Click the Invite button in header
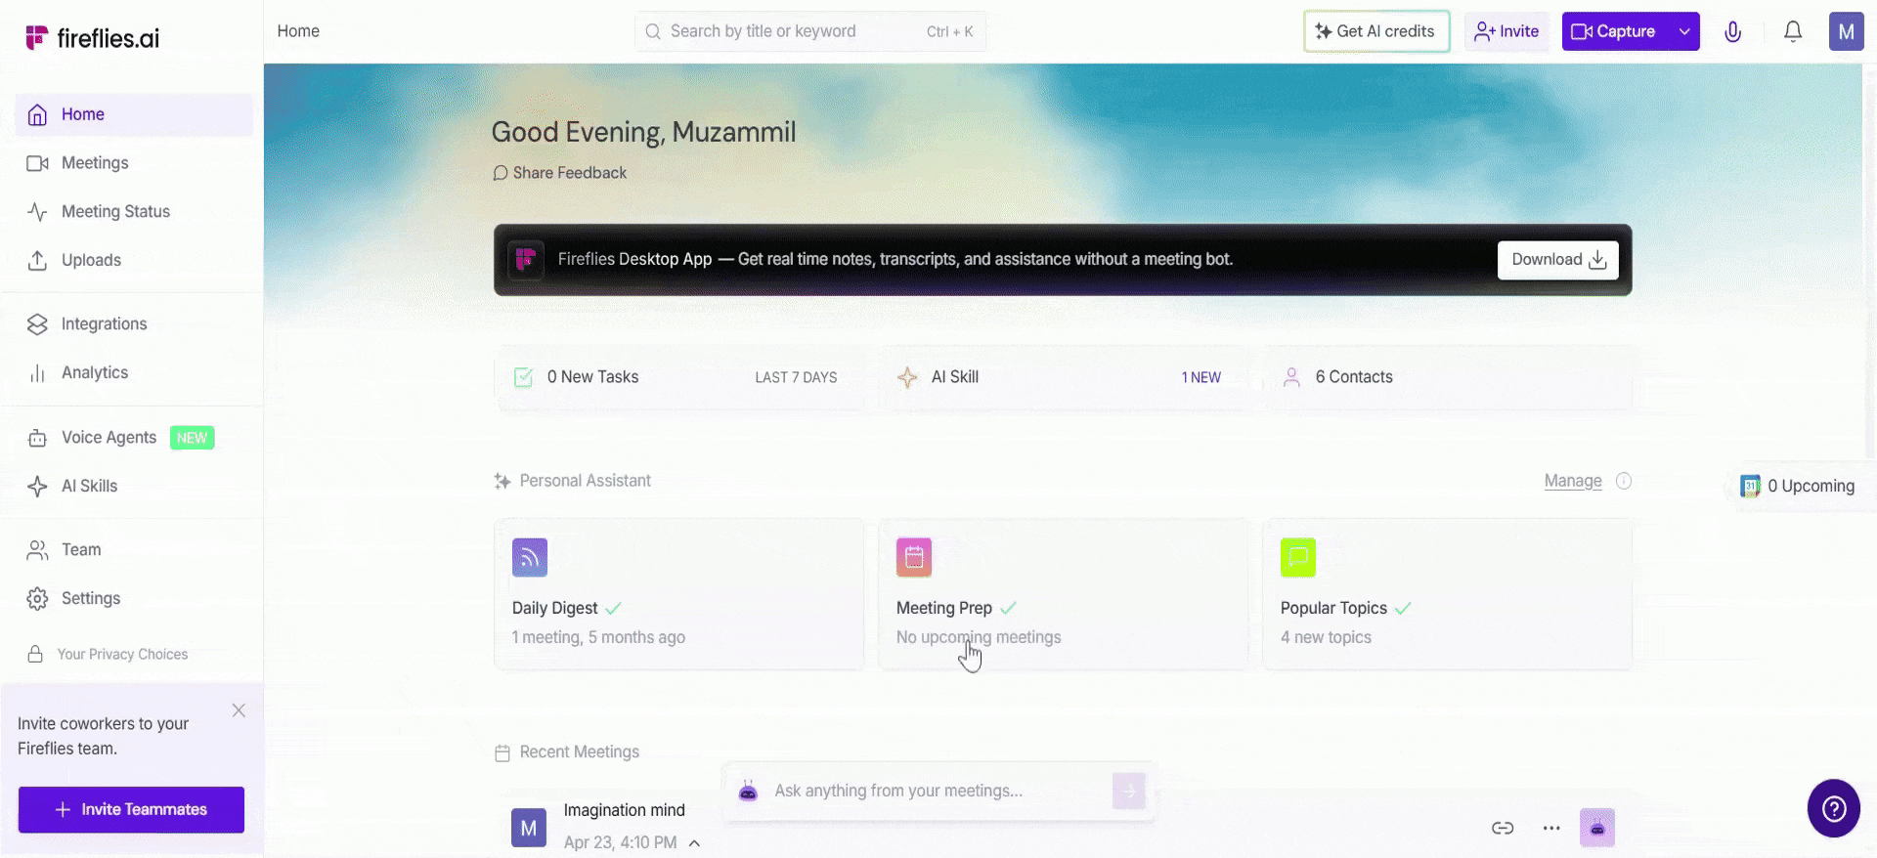This screenshot has width=1877, height=858. coord(1506,31)
